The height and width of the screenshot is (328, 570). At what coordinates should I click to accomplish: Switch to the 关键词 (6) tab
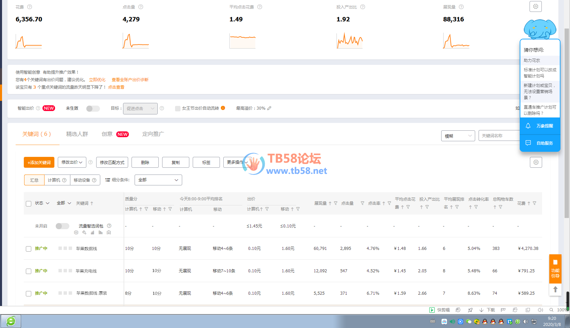(x=37, y=134)
